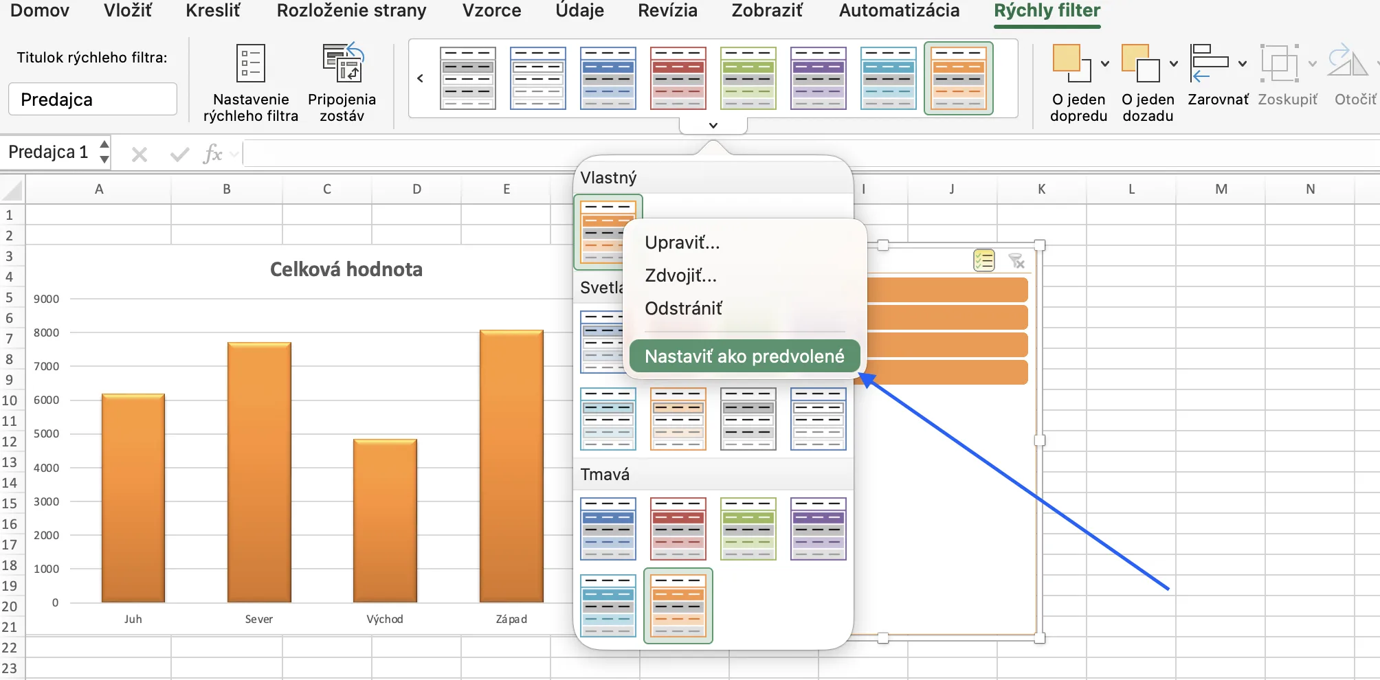Choose dark blue style under Tmavá section
Image resolution: width=1380 pixels, height=680 pixels.
click(608, 529)
